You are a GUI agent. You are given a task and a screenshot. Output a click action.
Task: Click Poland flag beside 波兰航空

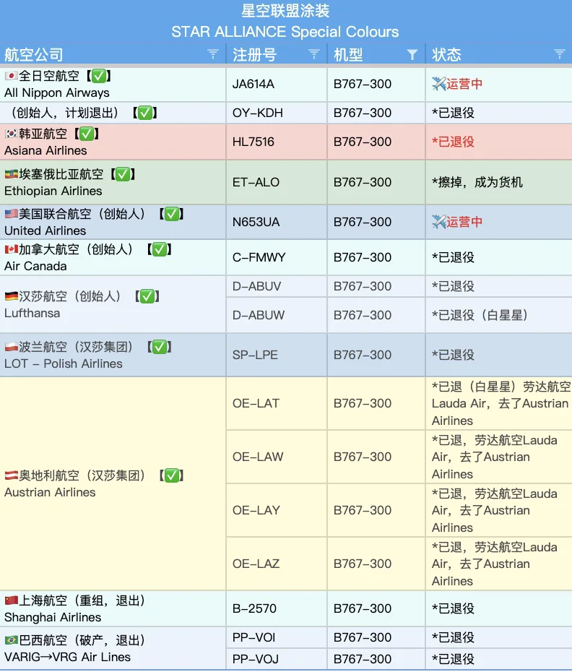[11, 347]
